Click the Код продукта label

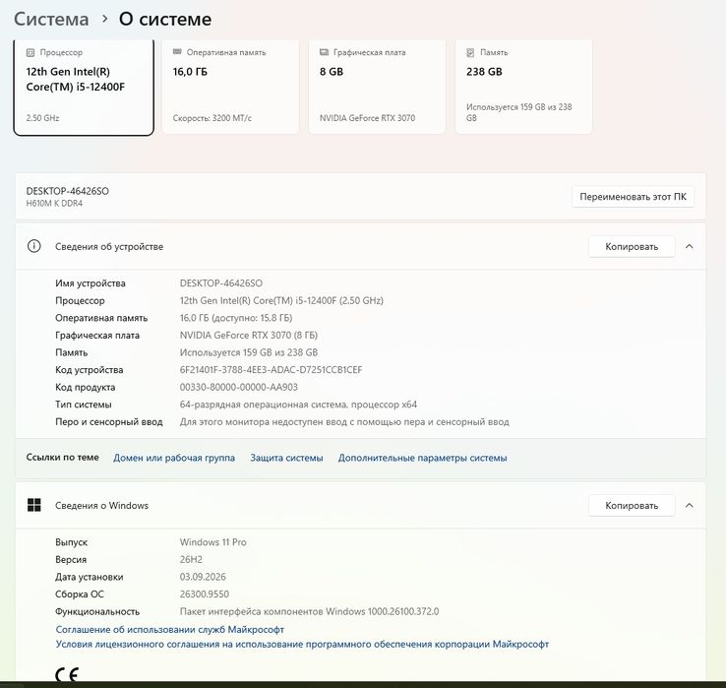tap(86, 388)
